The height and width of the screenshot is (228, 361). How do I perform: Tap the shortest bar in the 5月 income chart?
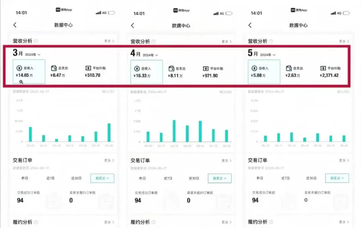pyautogui.click(x=305, y=139)
